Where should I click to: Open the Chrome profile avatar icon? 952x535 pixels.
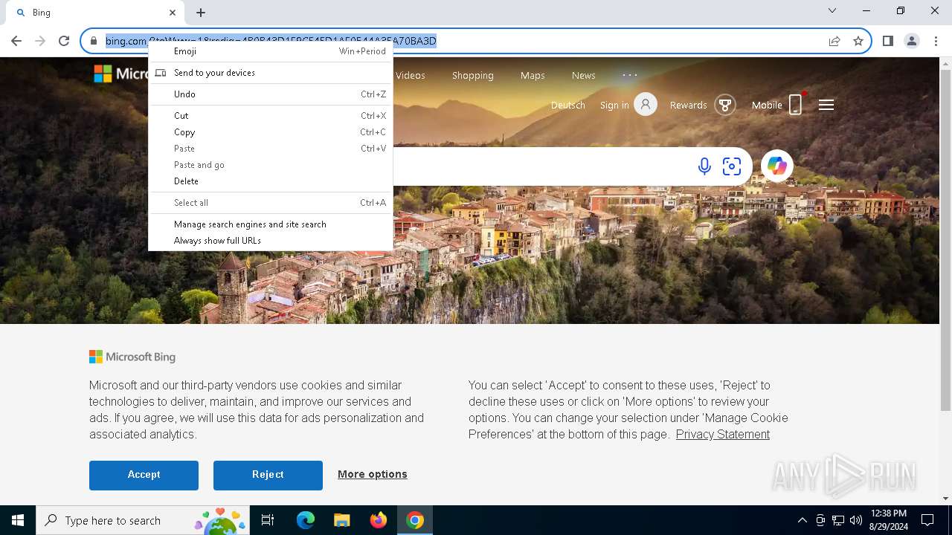(912, 41)
